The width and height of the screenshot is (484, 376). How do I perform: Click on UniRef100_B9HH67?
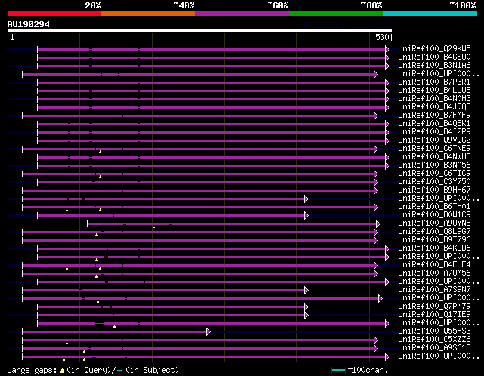point(434,190)
